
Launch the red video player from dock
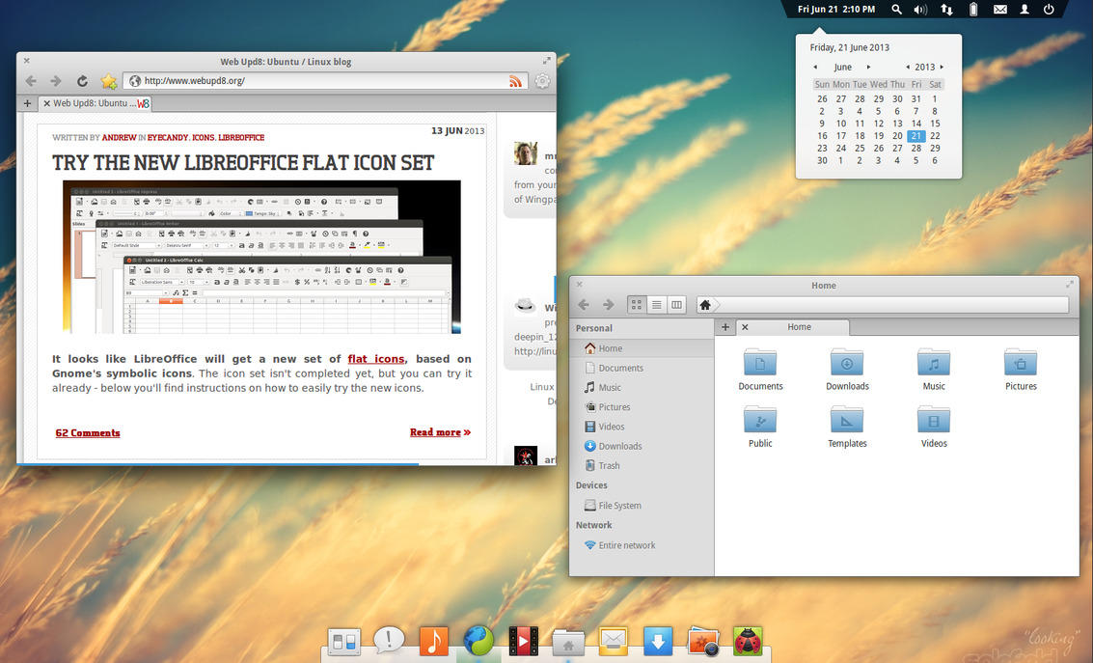point(524,641)
